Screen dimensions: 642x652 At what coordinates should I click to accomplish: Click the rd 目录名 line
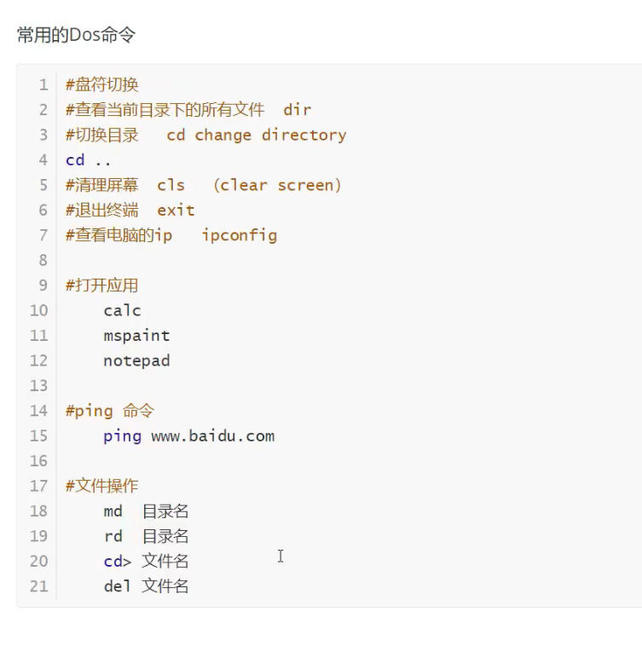(146, 536)
